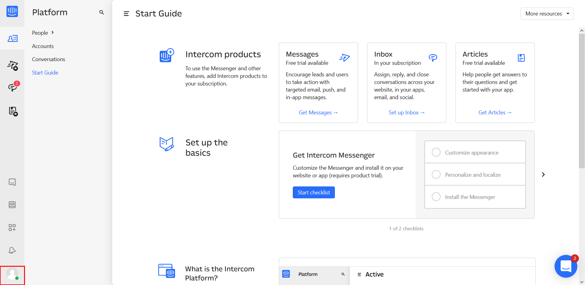
Task: Follow the Set up Inbox link
Action: pos(407,113)
